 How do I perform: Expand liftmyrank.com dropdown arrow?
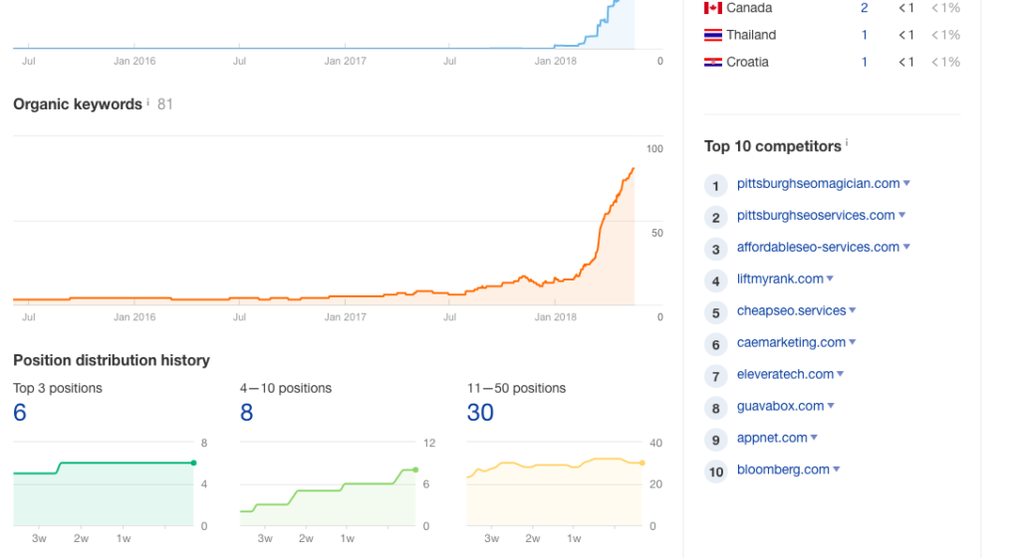[x=830, y=279]
